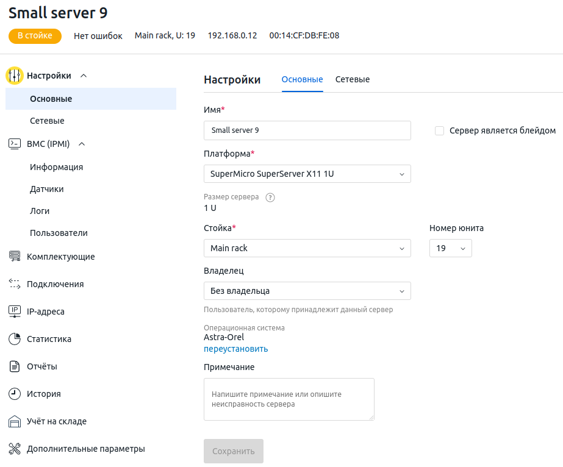The width and height of the screenshot is (563, 467).
Task: Open Отчёты using the document icon
Action: (x=15, y=366)
